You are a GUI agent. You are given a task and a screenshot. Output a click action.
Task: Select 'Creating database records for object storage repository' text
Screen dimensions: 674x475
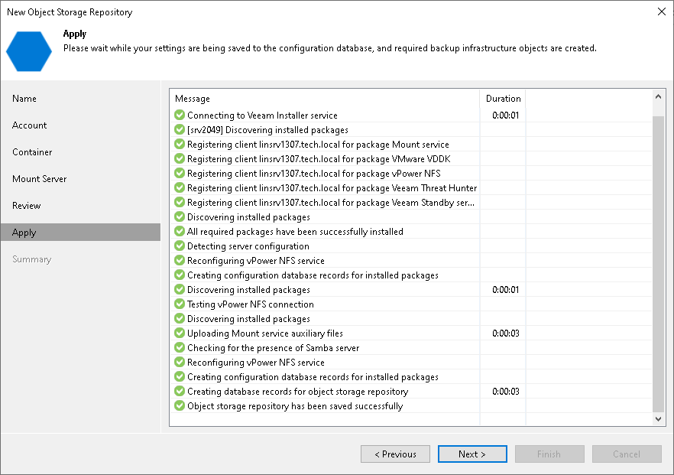click(297, 392)
